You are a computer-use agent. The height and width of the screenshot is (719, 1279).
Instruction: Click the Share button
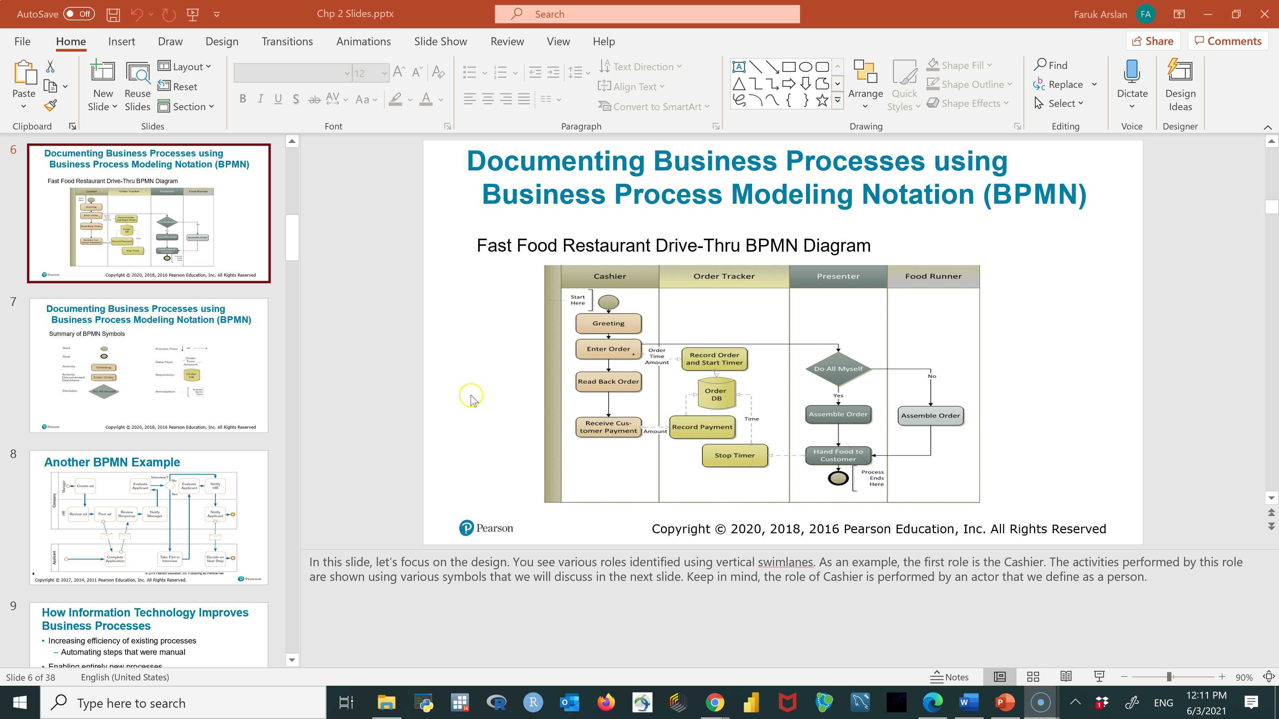(1153, 41)
